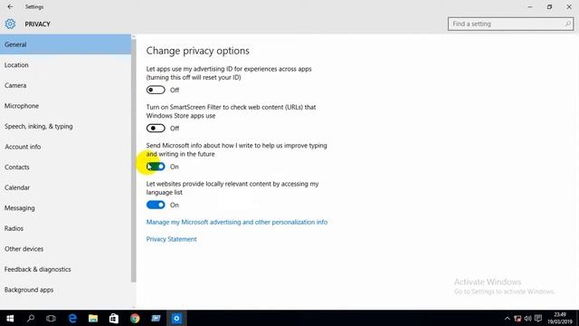The image size is (579, 326).
Task: Toggle the advertising ID switch
Action: (156, 90)
